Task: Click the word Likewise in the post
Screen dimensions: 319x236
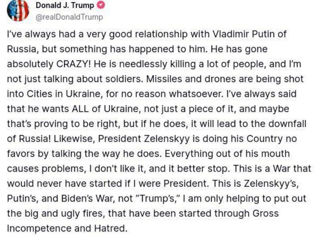Action: 74,139
